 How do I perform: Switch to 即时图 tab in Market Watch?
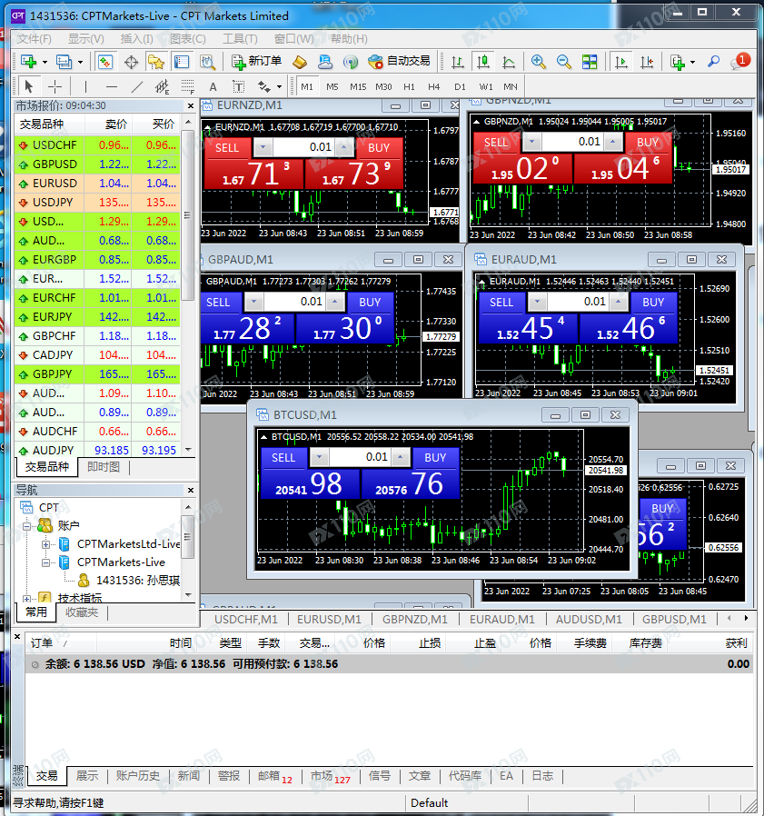point(103,467)
